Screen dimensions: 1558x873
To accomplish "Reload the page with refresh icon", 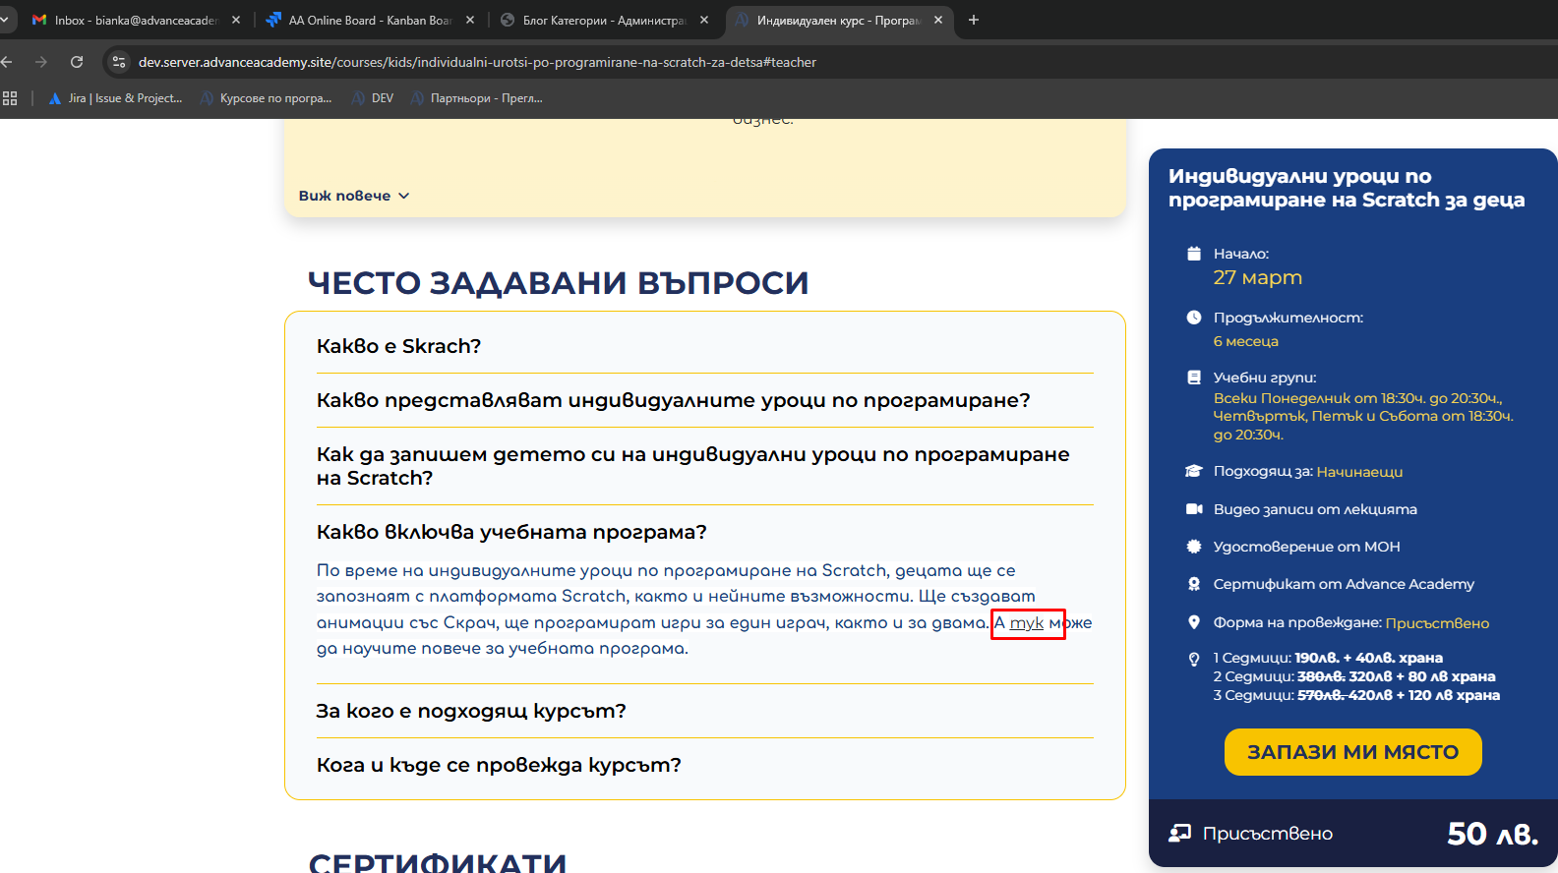I will 77,62.
